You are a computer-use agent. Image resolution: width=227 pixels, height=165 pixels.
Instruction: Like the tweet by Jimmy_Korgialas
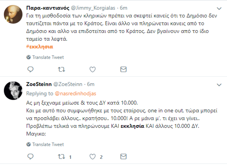[x=92, y=69]
